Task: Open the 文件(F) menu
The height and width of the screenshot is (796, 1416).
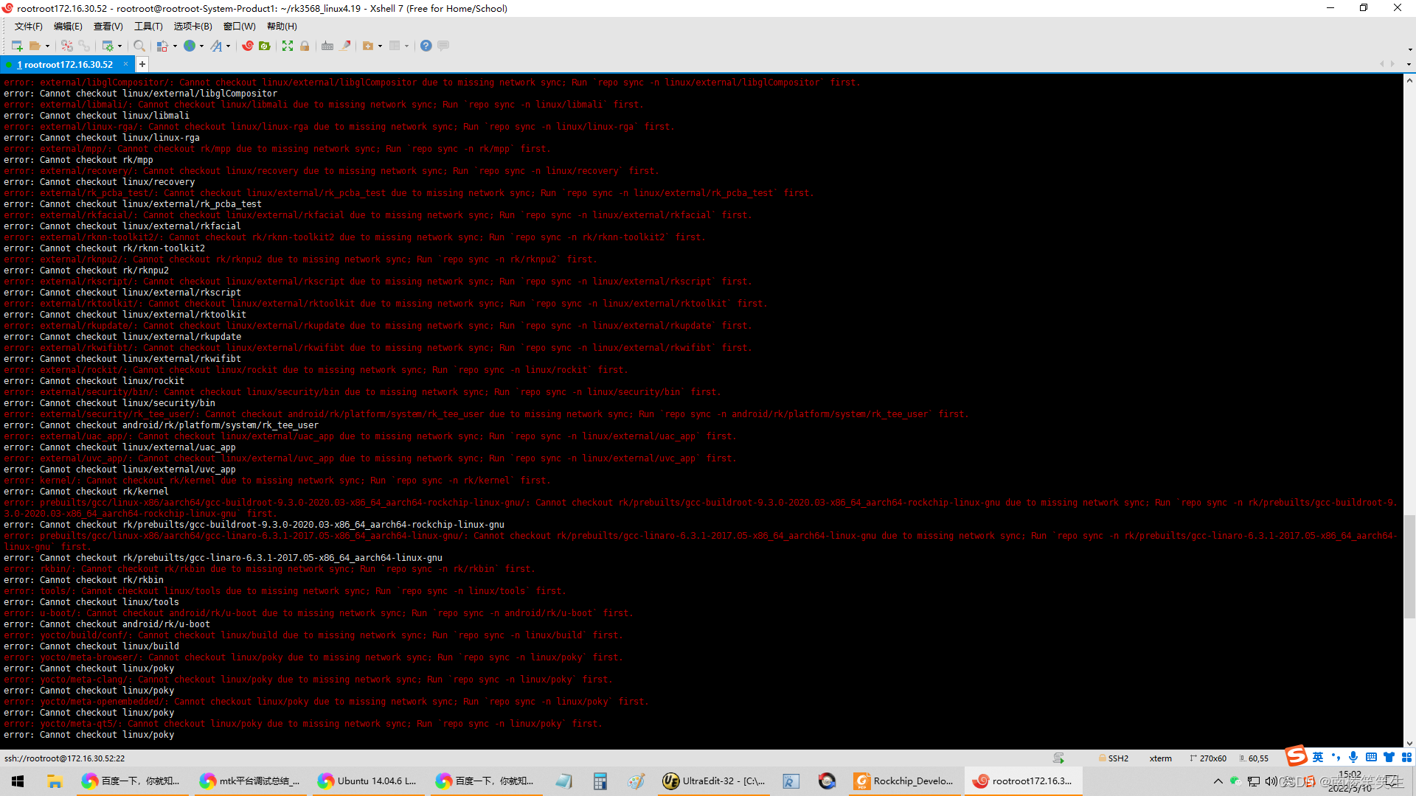Action: (28, 27)
